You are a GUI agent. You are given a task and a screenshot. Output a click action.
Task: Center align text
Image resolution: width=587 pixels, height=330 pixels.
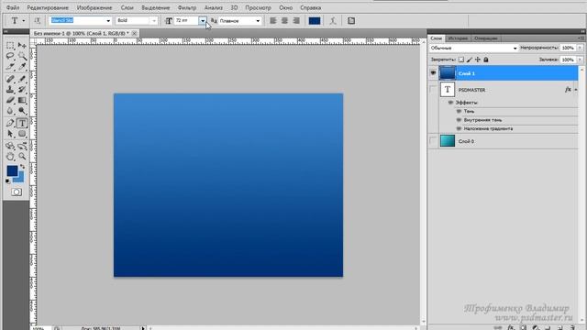[284, 20]
